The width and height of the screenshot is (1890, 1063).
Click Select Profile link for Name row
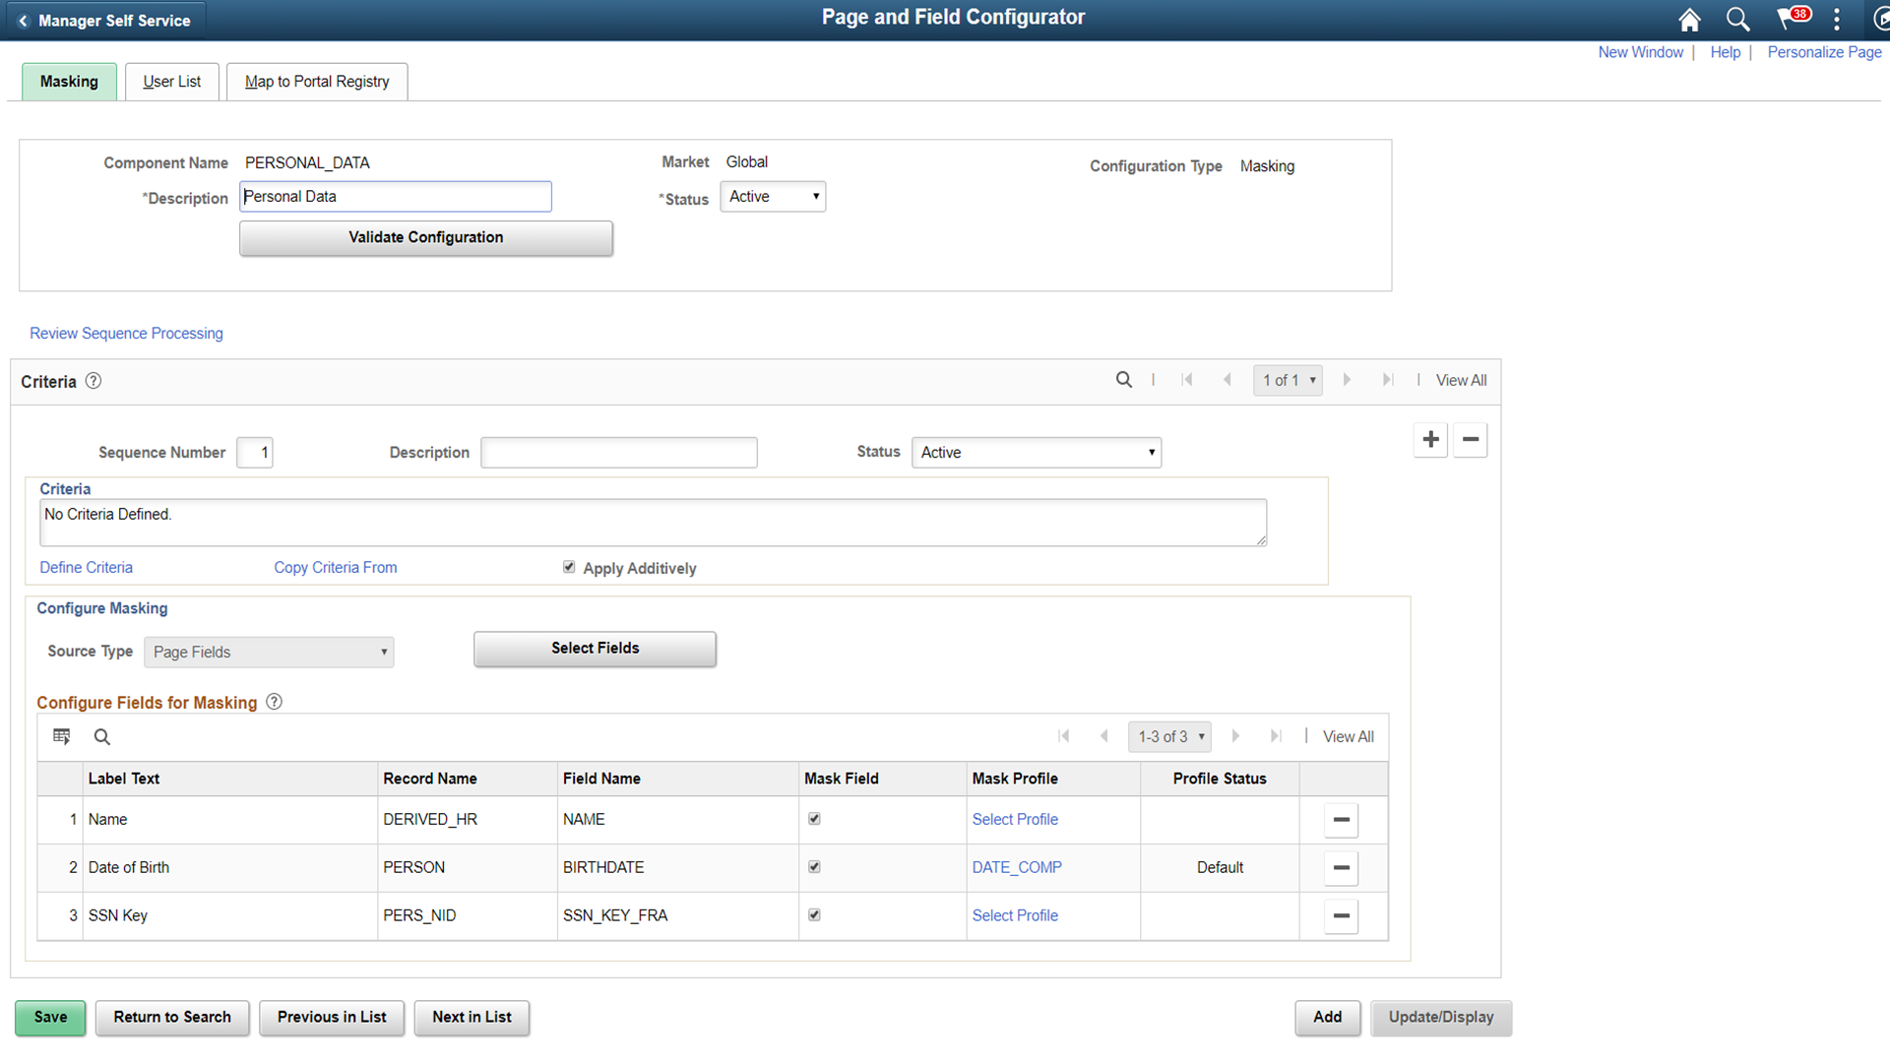[1015, 820]
